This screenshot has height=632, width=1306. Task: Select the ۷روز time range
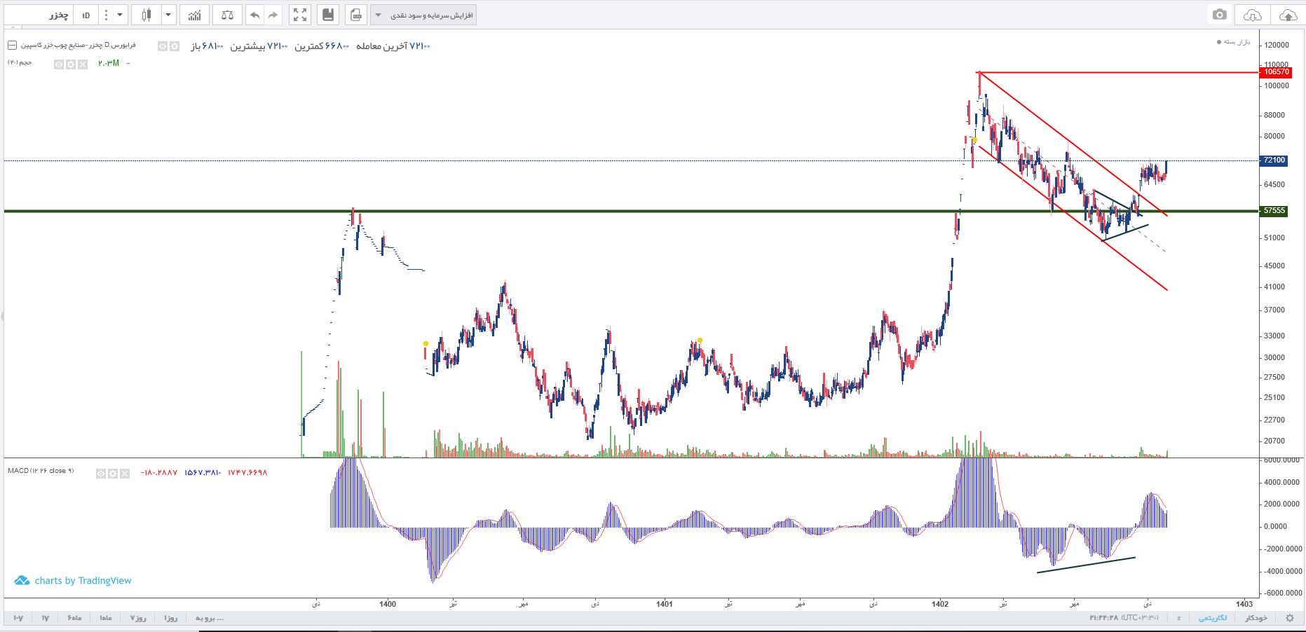pyautogui.click(x=138, y=618)
